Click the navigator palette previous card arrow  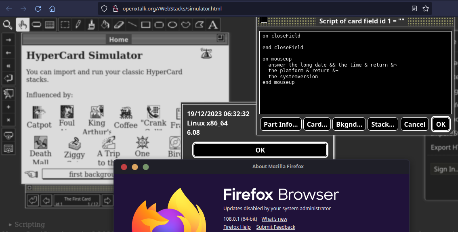(x=46, y=201)
